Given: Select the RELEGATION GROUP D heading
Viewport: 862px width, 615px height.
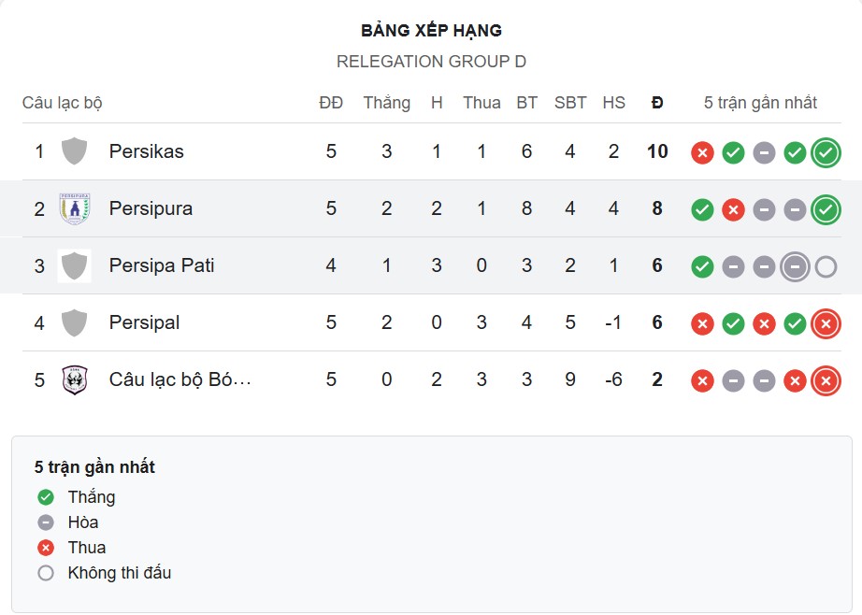Looking at the screenshot, I should [431, 63].
